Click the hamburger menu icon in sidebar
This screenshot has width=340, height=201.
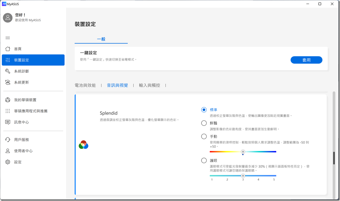coord(8,38)
